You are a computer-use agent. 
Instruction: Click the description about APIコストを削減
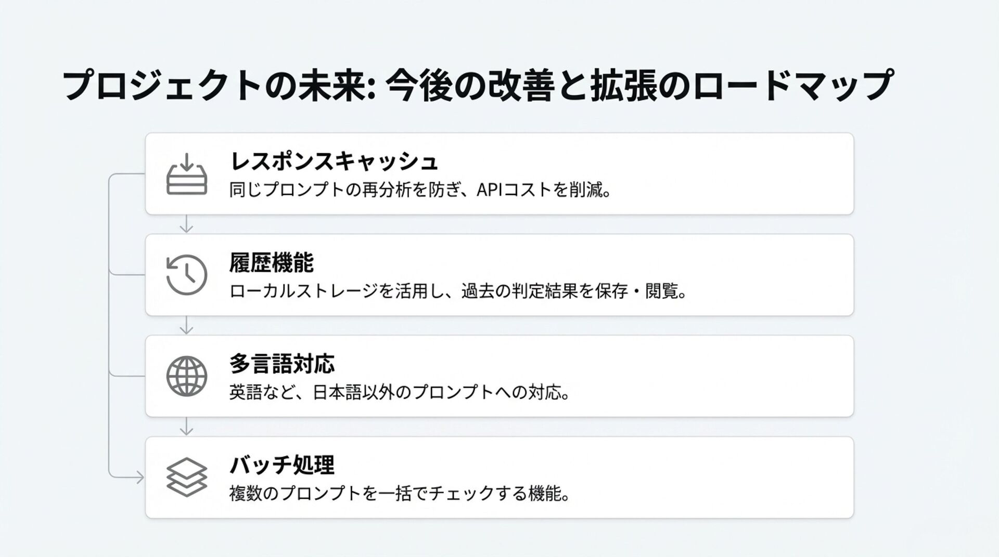[x=420, y=190]
